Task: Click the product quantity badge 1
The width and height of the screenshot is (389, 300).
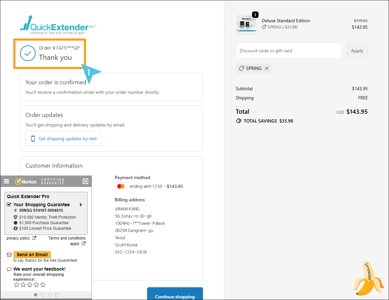Action: 255,15
